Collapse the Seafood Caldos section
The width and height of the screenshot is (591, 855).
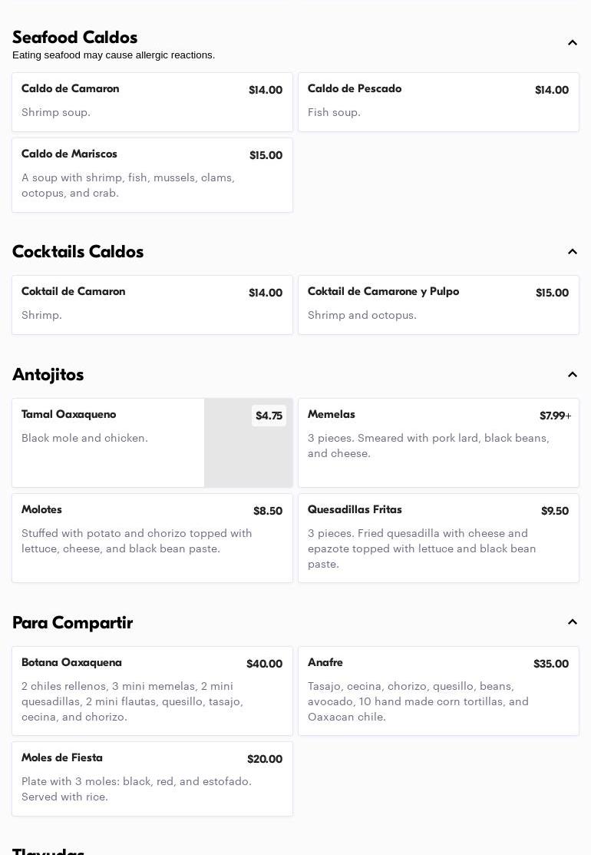(572, 43)
